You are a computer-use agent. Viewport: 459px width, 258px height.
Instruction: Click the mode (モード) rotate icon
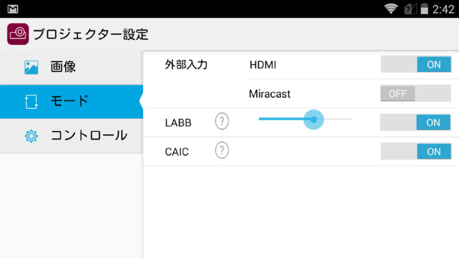coord(31,102)
